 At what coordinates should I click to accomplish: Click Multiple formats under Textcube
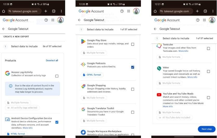(169, 57)
